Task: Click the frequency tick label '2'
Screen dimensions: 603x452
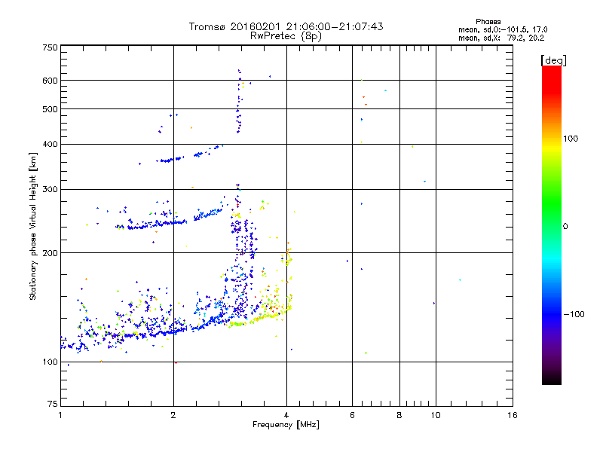Action: 173,415
